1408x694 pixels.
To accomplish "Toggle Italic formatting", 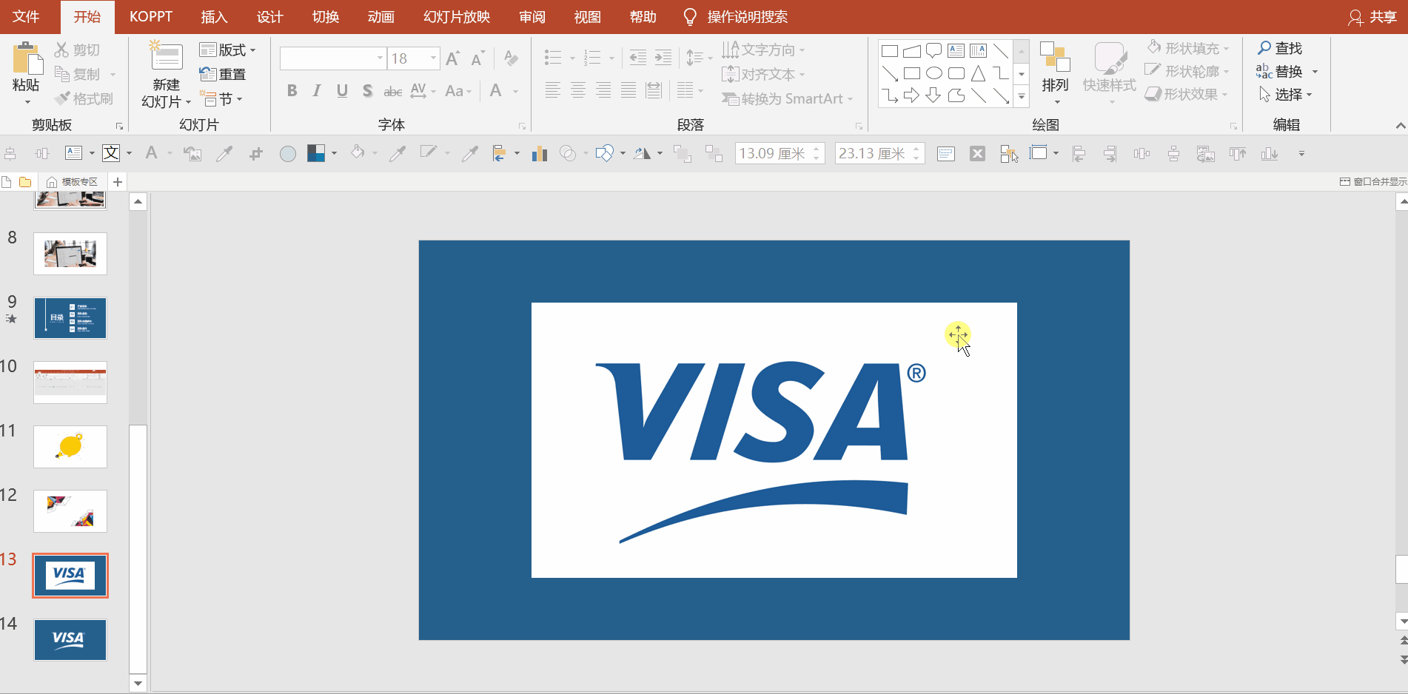I will click(317, 91).
